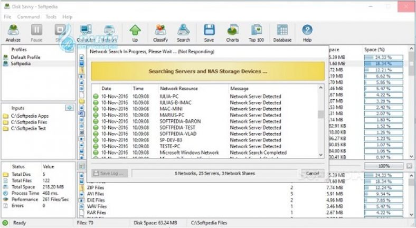416x228 pixels.
Task: Select the SOFTPEDIA-TEST row
Action: [x=204, y=128]
